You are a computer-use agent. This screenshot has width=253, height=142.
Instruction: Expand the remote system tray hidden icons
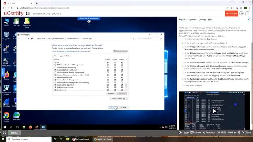click(x=160, y=127)
